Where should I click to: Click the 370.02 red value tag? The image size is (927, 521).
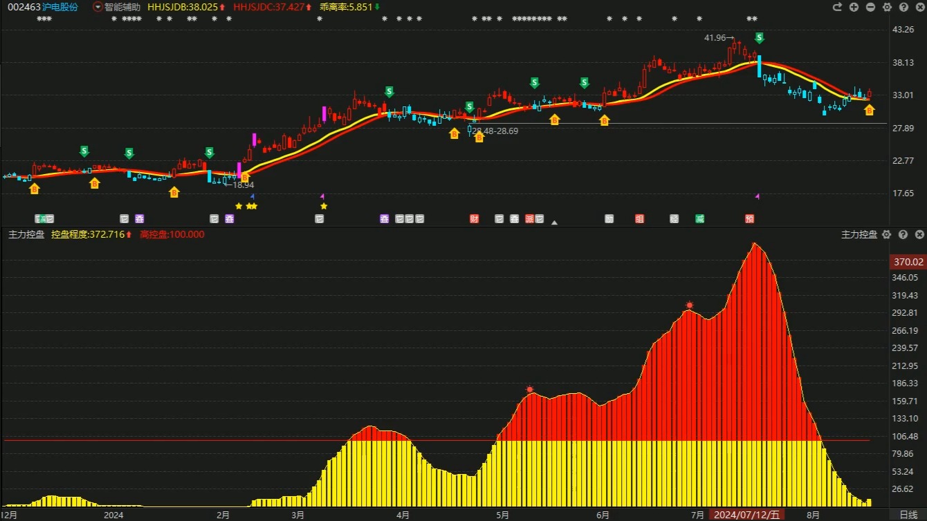point(908,262)
